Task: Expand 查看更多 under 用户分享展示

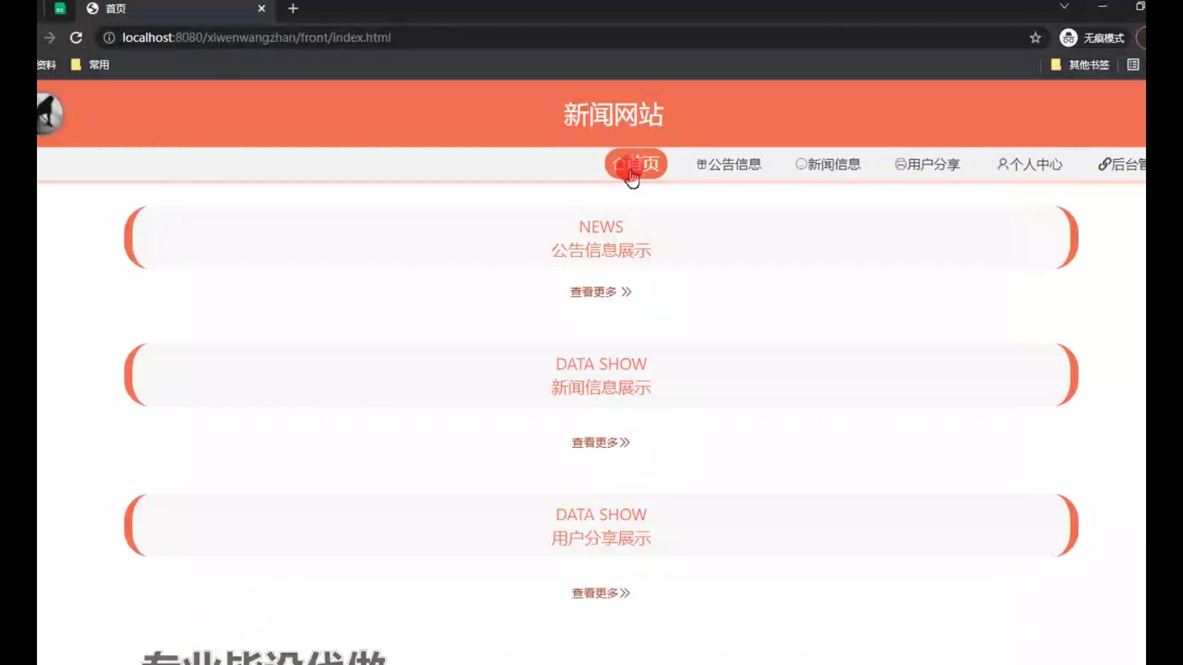Action: pos(601,593)
